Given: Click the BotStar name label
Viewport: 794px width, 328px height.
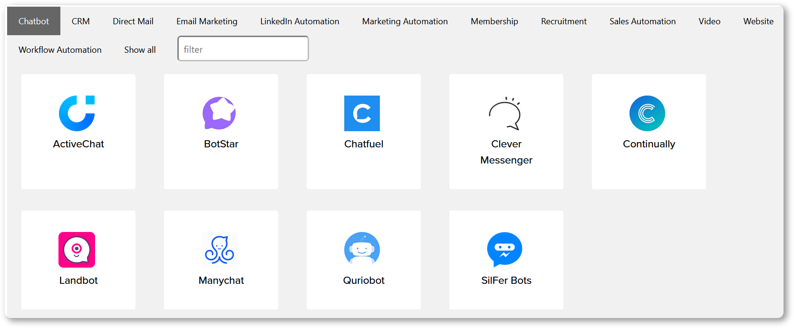Looking at the screenshot, I should click(221, 144).
